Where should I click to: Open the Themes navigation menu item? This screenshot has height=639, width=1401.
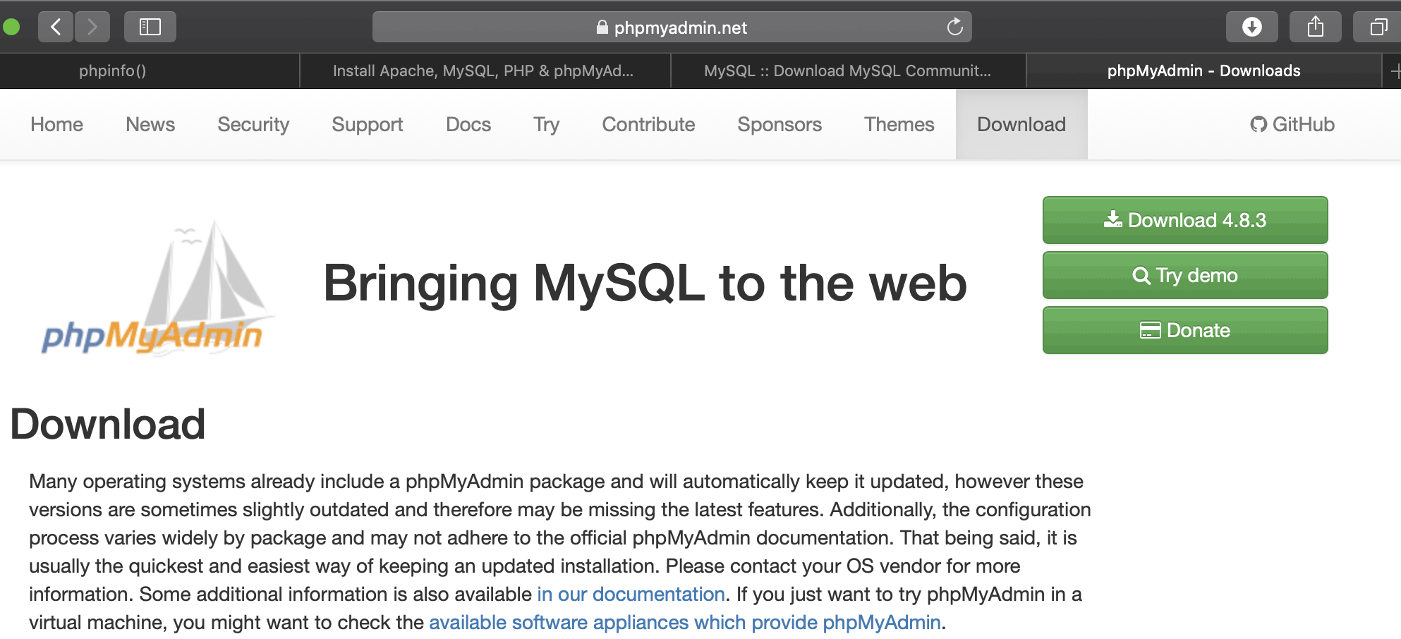click(899, 124)
